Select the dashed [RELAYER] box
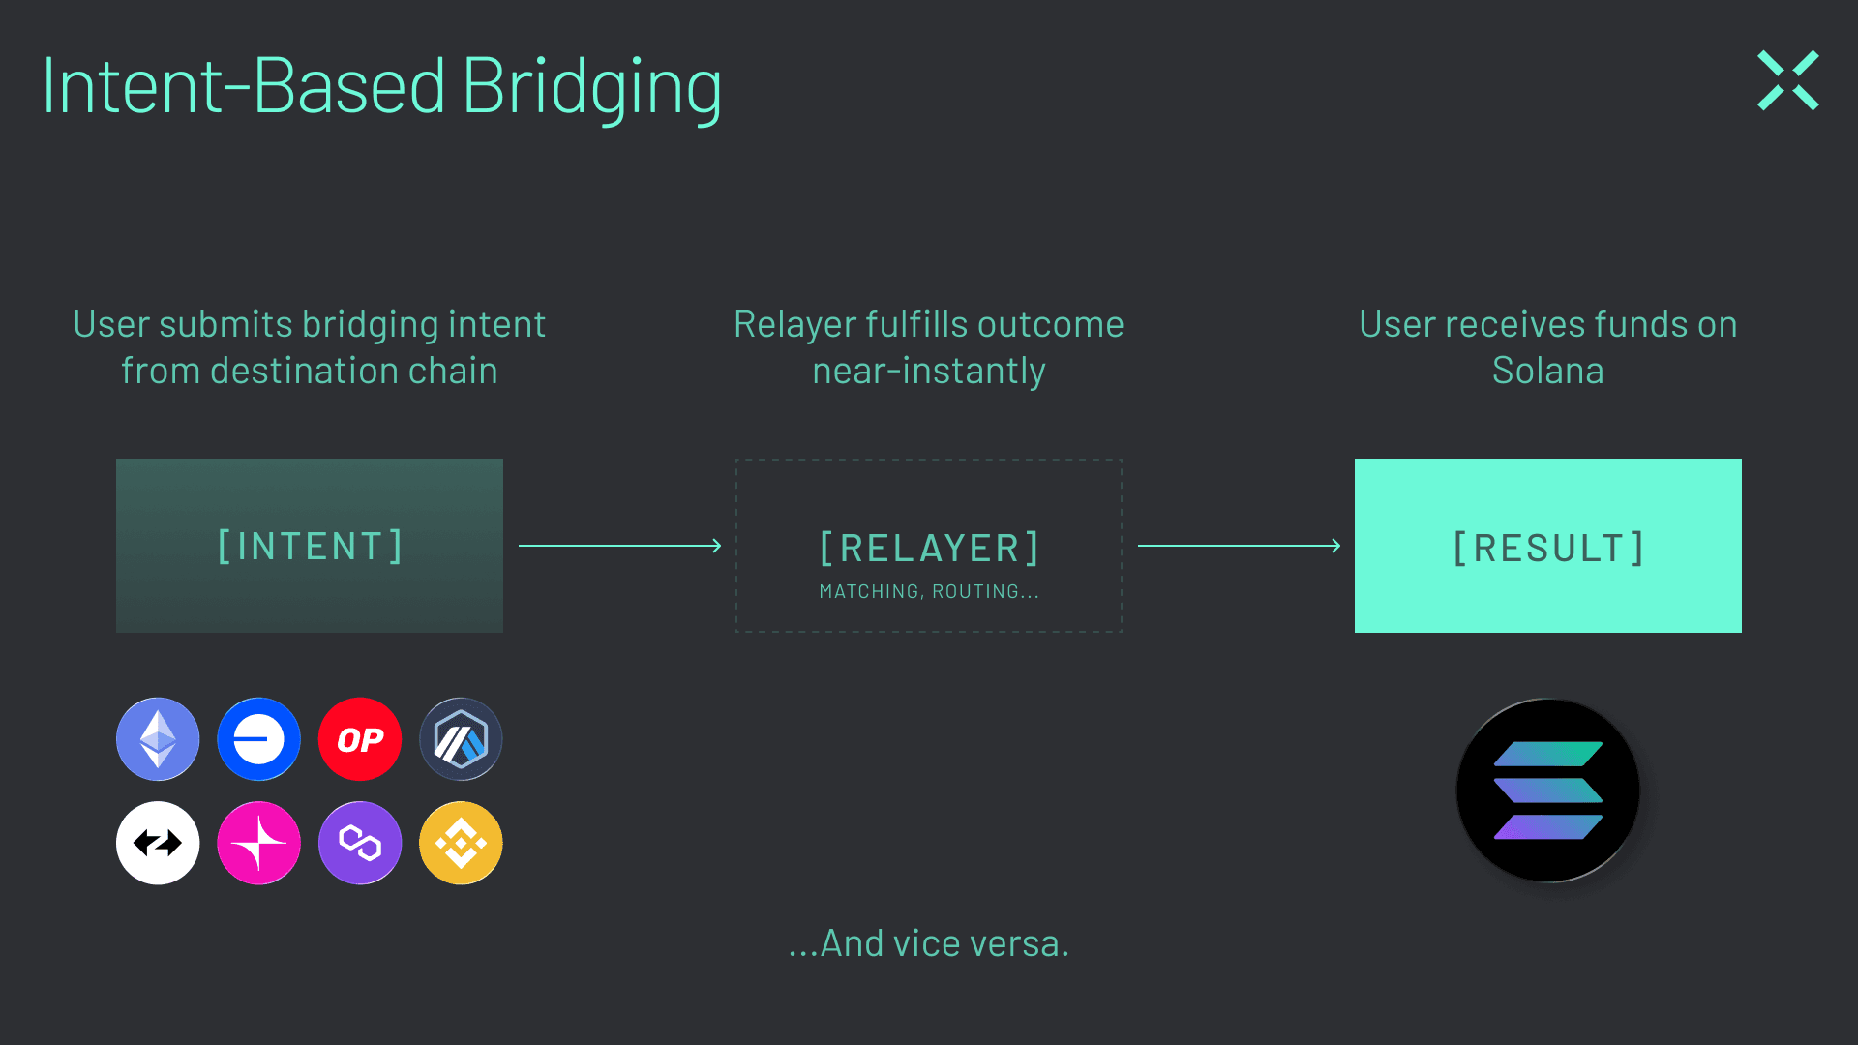Viewport: 1858px width, 1045px height. [929, 546]
